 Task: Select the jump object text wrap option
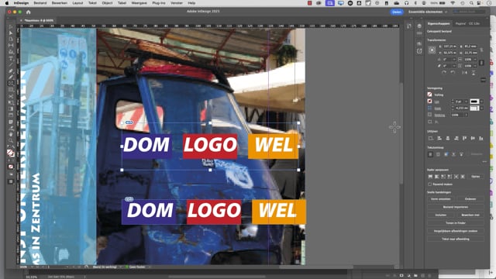click(x=453, y=154)
